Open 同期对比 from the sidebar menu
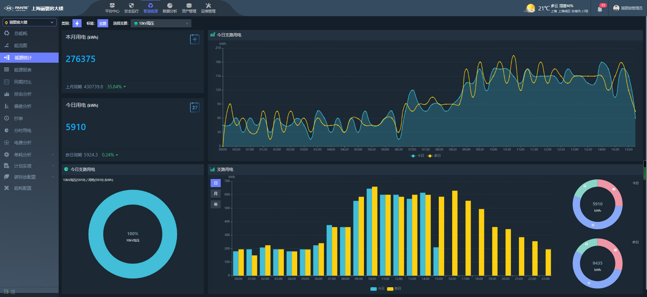Viewport: 647px width, 297px height. click(x=23, y=82)
